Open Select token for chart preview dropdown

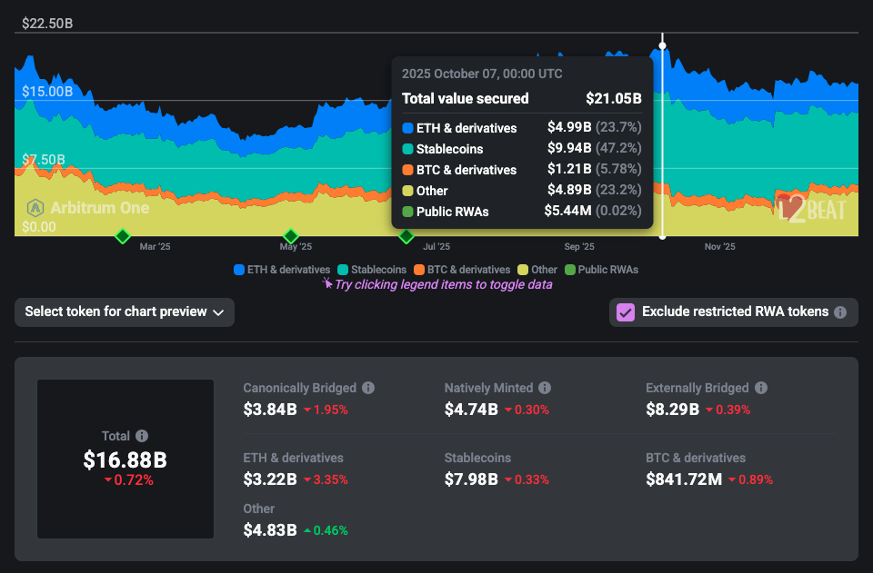[125, 312]
